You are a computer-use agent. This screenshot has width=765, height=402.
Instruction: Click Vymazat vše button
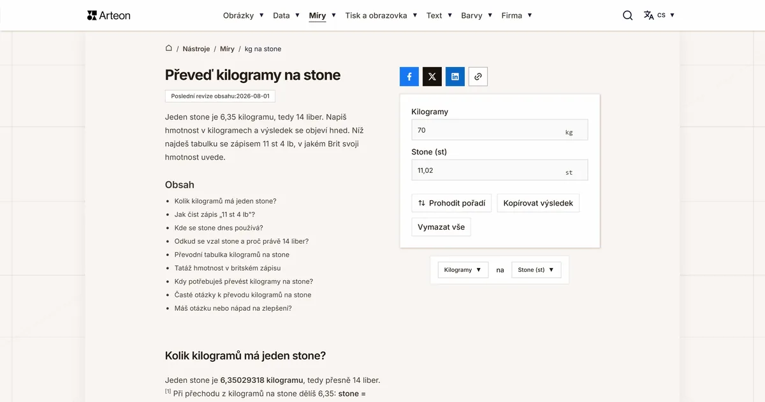441,227
